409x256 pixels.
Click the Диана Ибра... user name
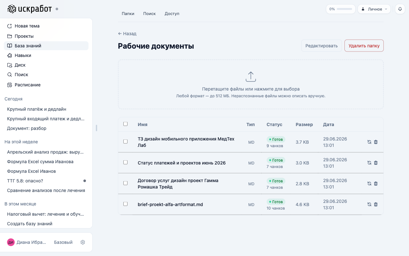31,242
